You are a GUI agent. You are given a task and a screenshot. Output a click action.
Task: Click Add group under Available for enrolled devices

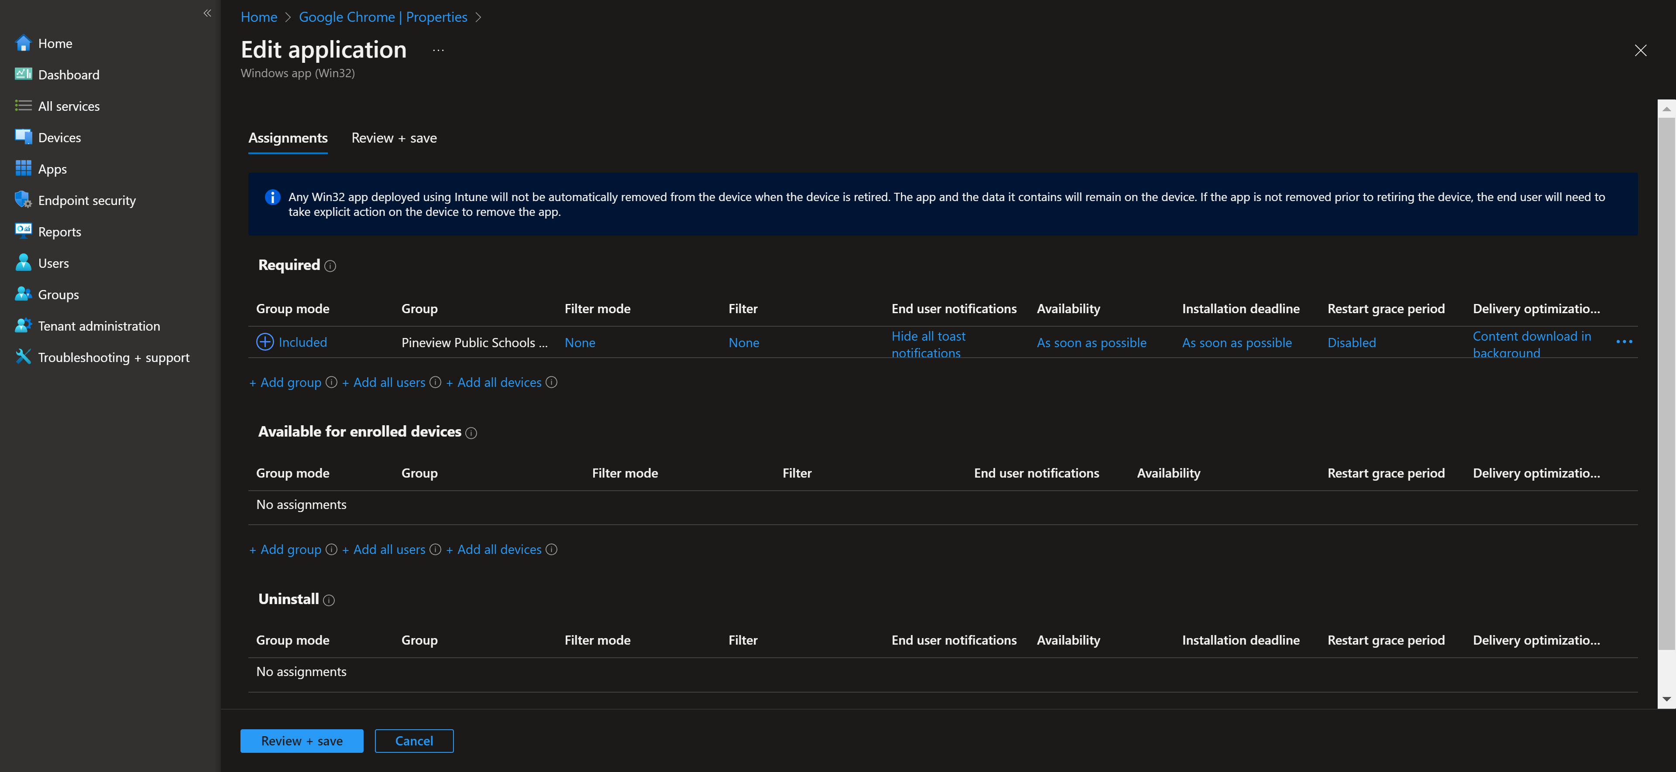pos(285,550)
